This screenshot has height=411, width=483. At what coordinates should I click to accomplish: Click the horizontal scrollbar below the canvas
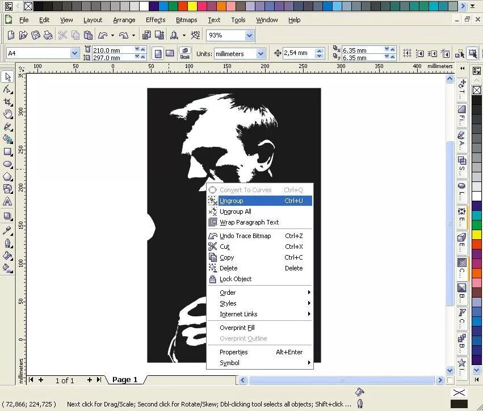341,380
